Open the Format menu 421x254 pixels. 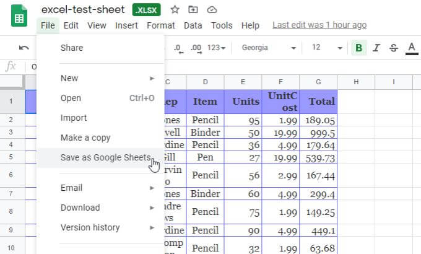point(160,25)
